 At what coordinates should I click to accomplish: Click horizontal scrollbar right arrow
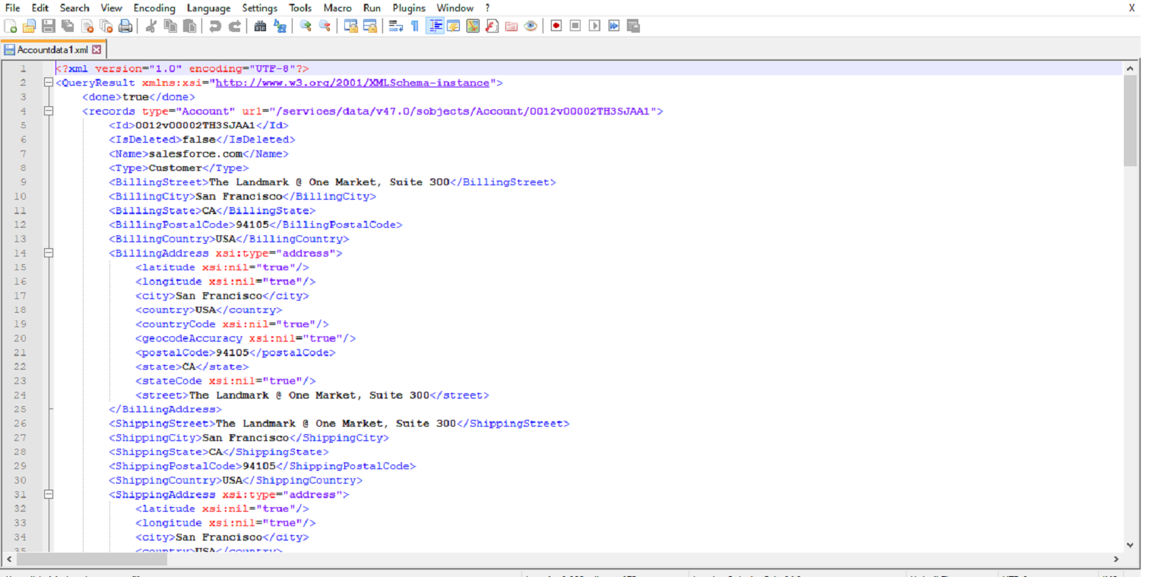[x=1116, y=559]
